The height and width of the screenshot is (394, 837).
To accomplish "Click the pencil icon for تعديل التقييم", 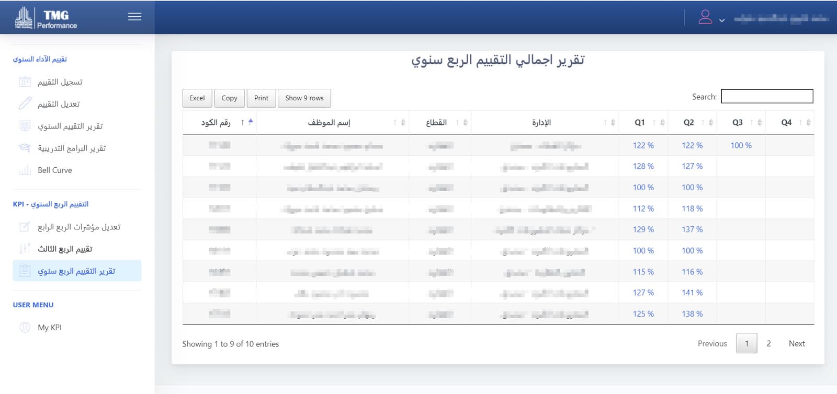I will (x=25, y=103).
